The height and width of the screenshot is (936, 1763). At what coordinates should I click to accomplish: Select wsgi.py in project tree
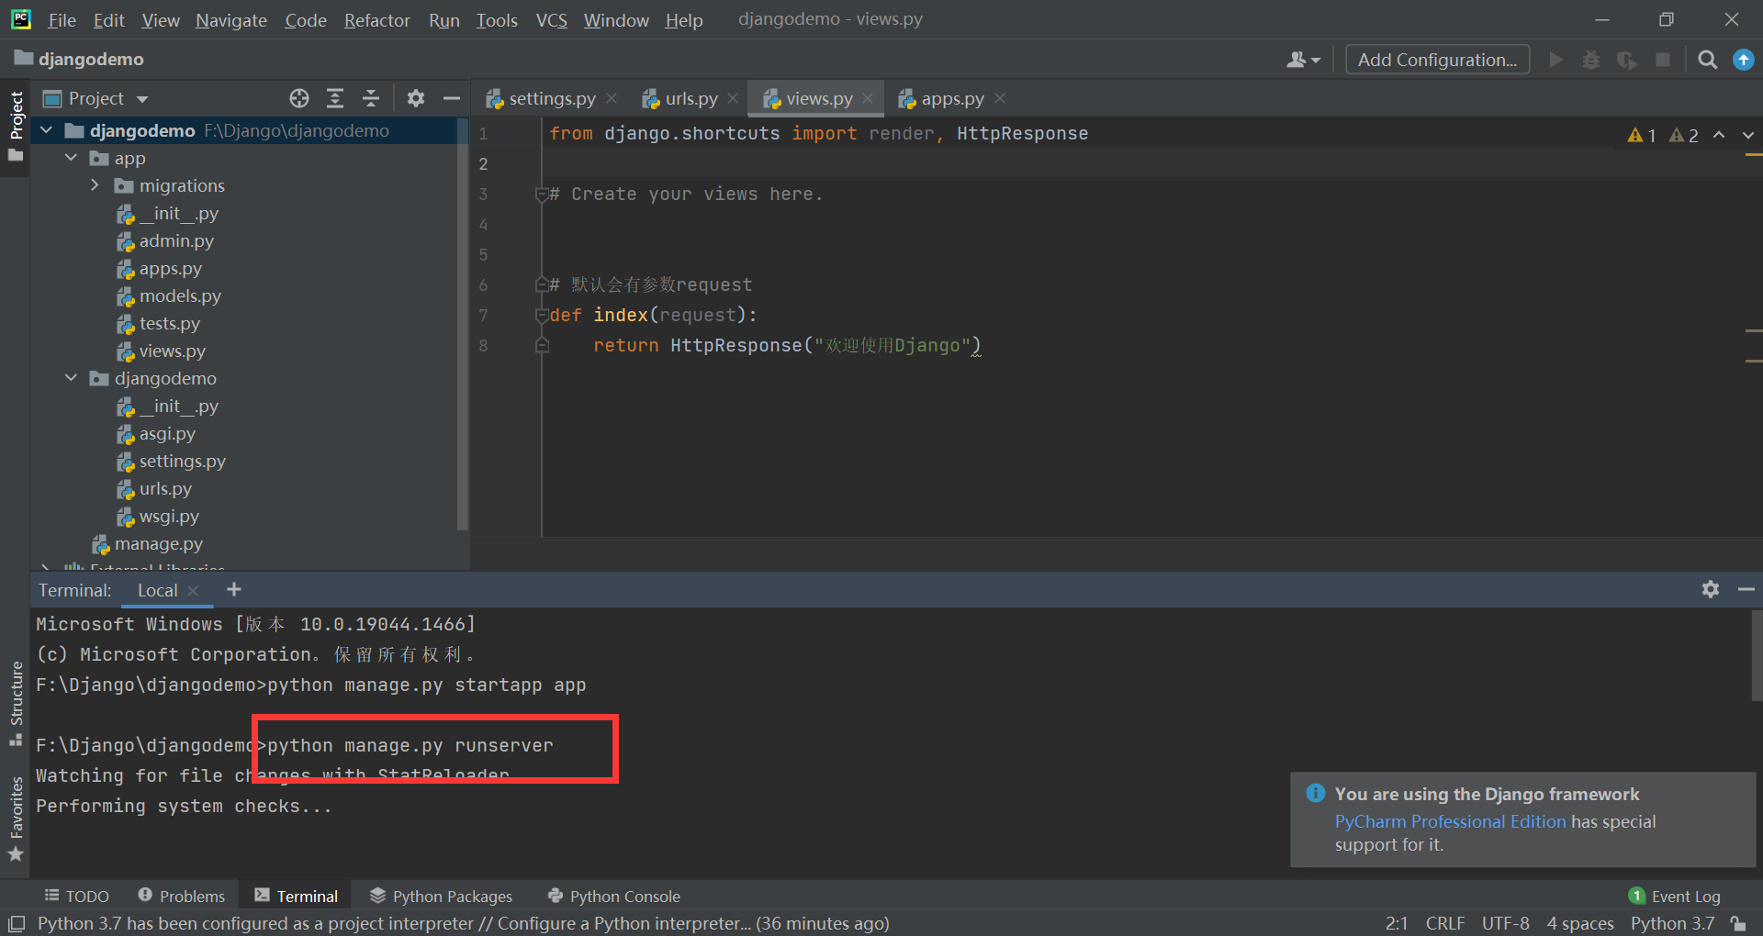pyautogui.click(x=169, y=516)
